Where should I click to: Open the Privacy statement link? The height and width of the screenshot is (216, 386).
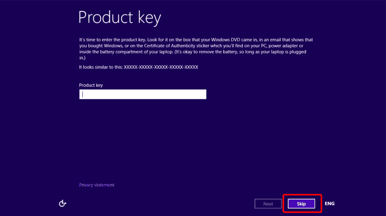[x=97, y=185]
